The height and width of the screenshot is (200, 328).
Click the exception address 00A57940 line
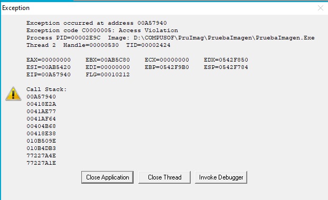tap(97, 23)
